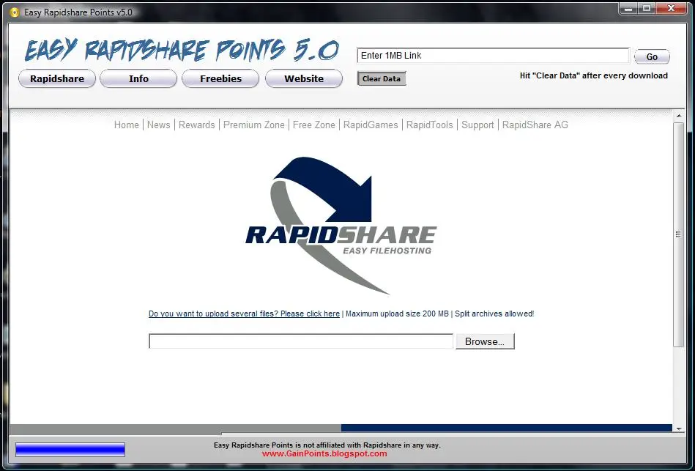Click the blue progress bar
The width and height of the screenshot is (695, 471).
[70, 450]
